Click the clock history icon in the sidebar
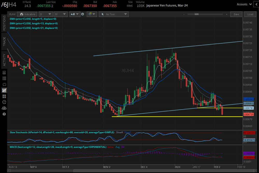The image size is (259, 173). (4, 102)
